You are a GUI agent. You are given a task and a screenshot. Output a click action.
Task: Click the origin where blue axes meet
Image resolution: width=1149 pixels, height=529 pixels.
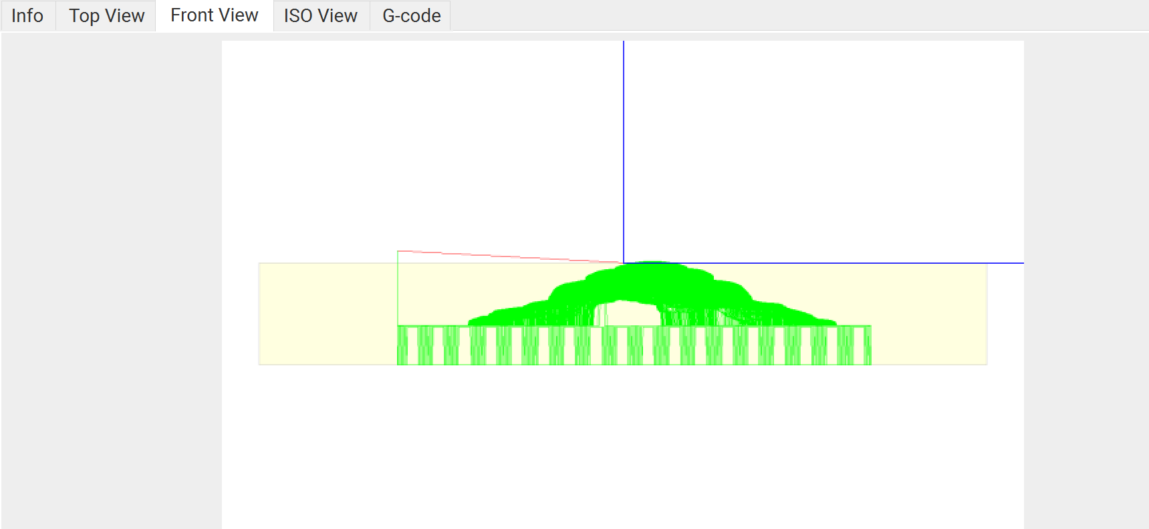624,263
